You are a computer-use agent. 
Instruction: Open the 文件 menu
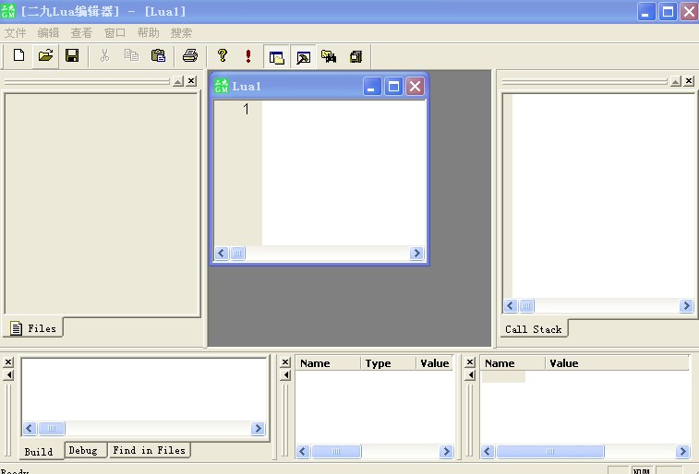pyautogui.click(x=16, y=32)
